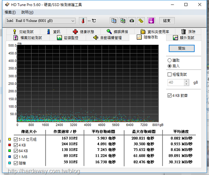Select the 讀取 radio button

coord(169,60)
